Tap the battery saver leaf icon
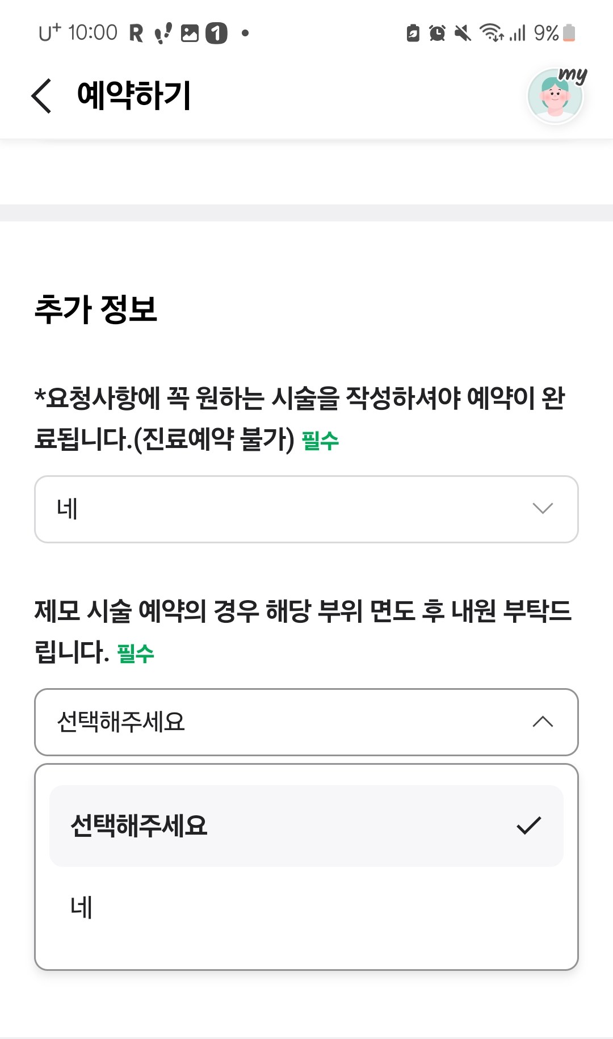This screenshot has width=613, height=1039. (x=413, y=33)
